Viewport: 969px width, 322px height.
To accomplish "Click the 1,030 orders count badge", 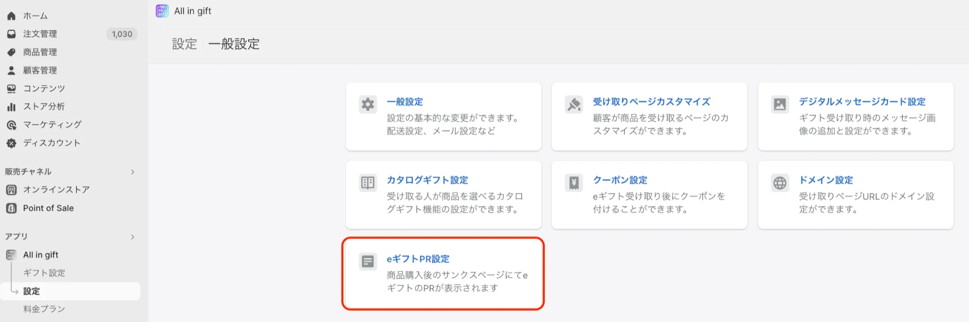I will click(122, 34).
